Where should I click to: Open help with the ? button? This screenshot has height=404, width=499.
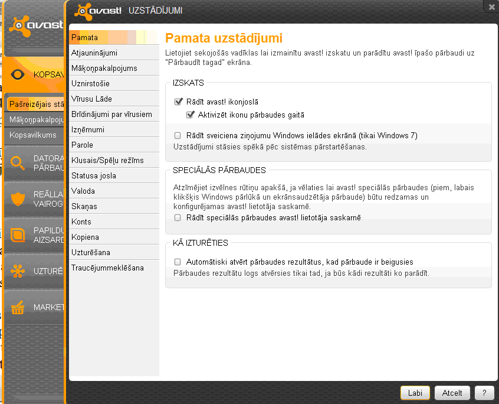pos(484,393)
